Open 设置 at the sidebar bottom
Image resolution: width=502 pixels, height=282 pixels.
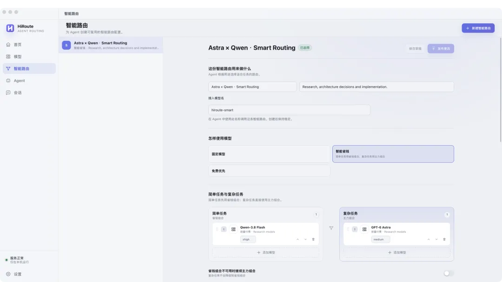point(29,274)
